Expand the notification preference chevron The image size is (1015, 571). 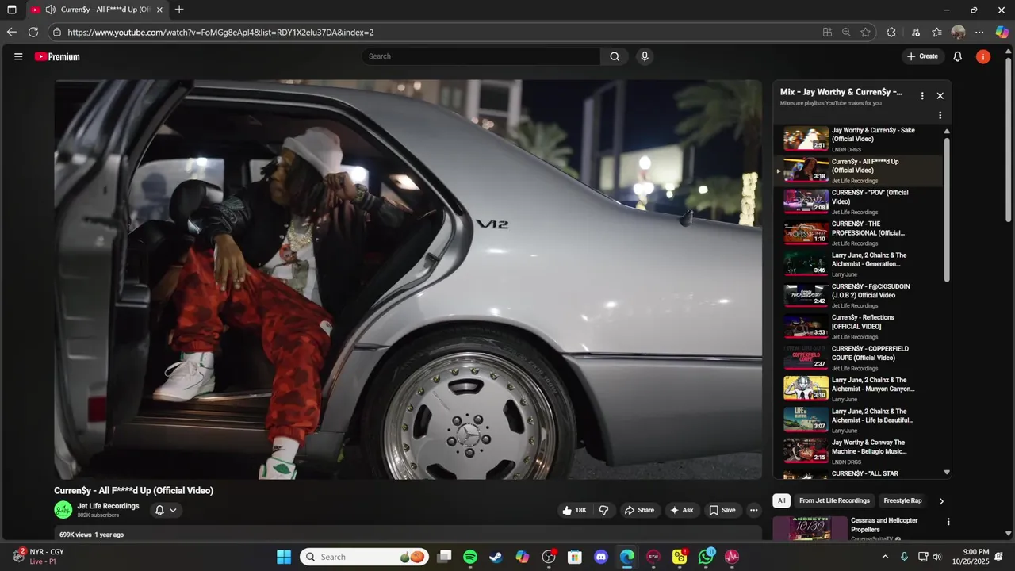(x=173, y=510)
